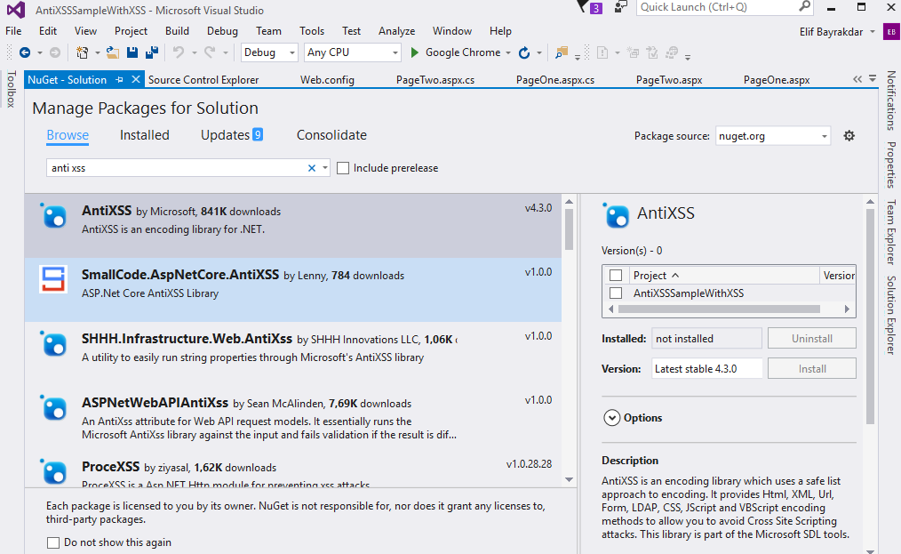
Task: Click the ASPNetWebAPIAntiXss package icon
Action: [54, 408]
